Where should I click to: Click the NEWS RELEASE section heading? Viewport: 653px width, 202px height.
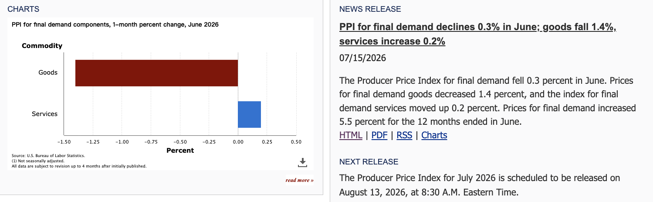[370, 9]
